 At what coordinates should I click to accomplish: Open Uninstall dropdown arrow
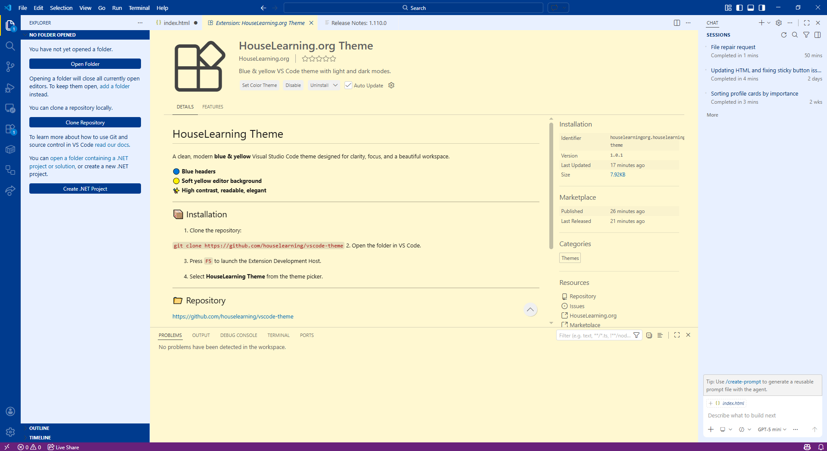335,85
